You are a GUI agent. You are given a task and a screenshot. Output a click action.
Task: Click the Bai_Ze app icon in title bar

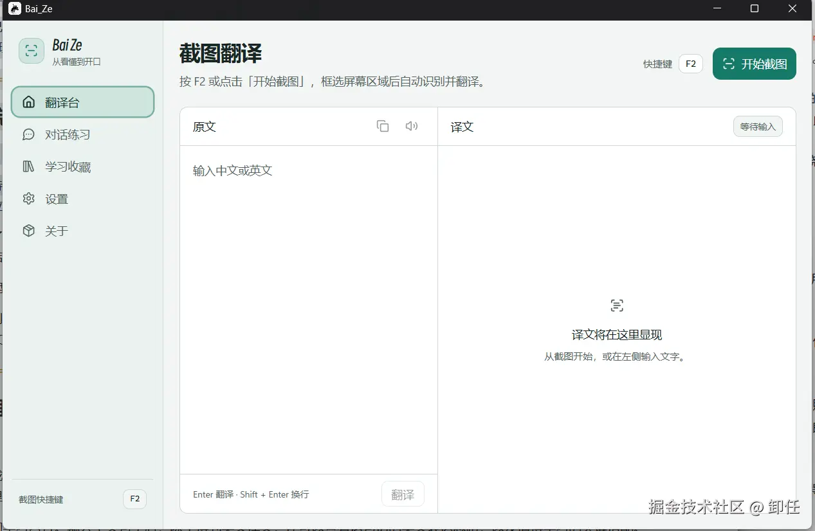14,9
